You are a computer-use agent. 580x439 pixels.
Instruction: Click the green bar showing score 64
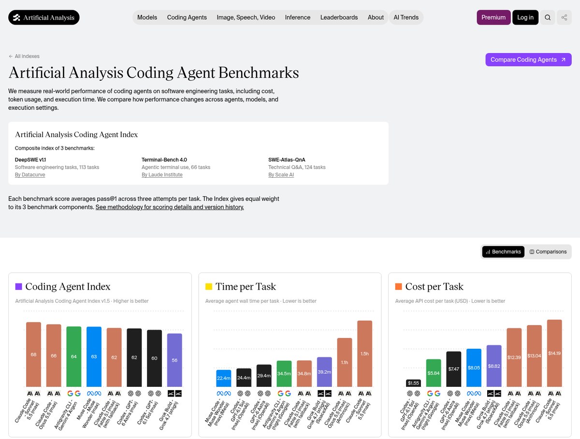(x=74, y=356)
